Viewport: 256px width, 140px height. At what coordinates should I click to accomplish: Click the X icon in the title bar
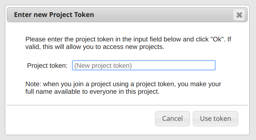(239, 15)
